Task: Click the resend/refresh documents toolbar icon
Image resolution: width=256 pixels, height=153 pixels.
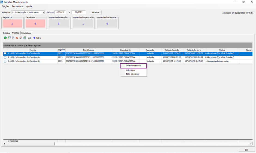Action: click(x=9, y=38)
